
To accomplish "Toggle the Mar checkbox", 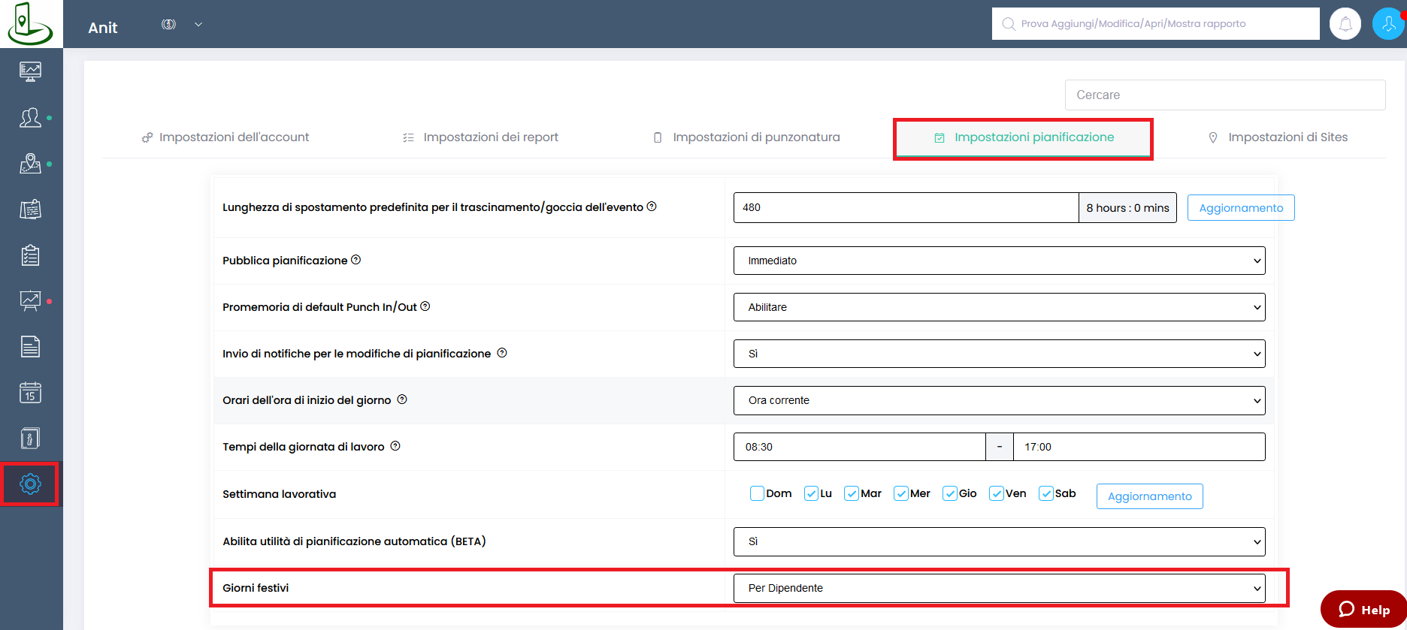I will pos(852,493).
